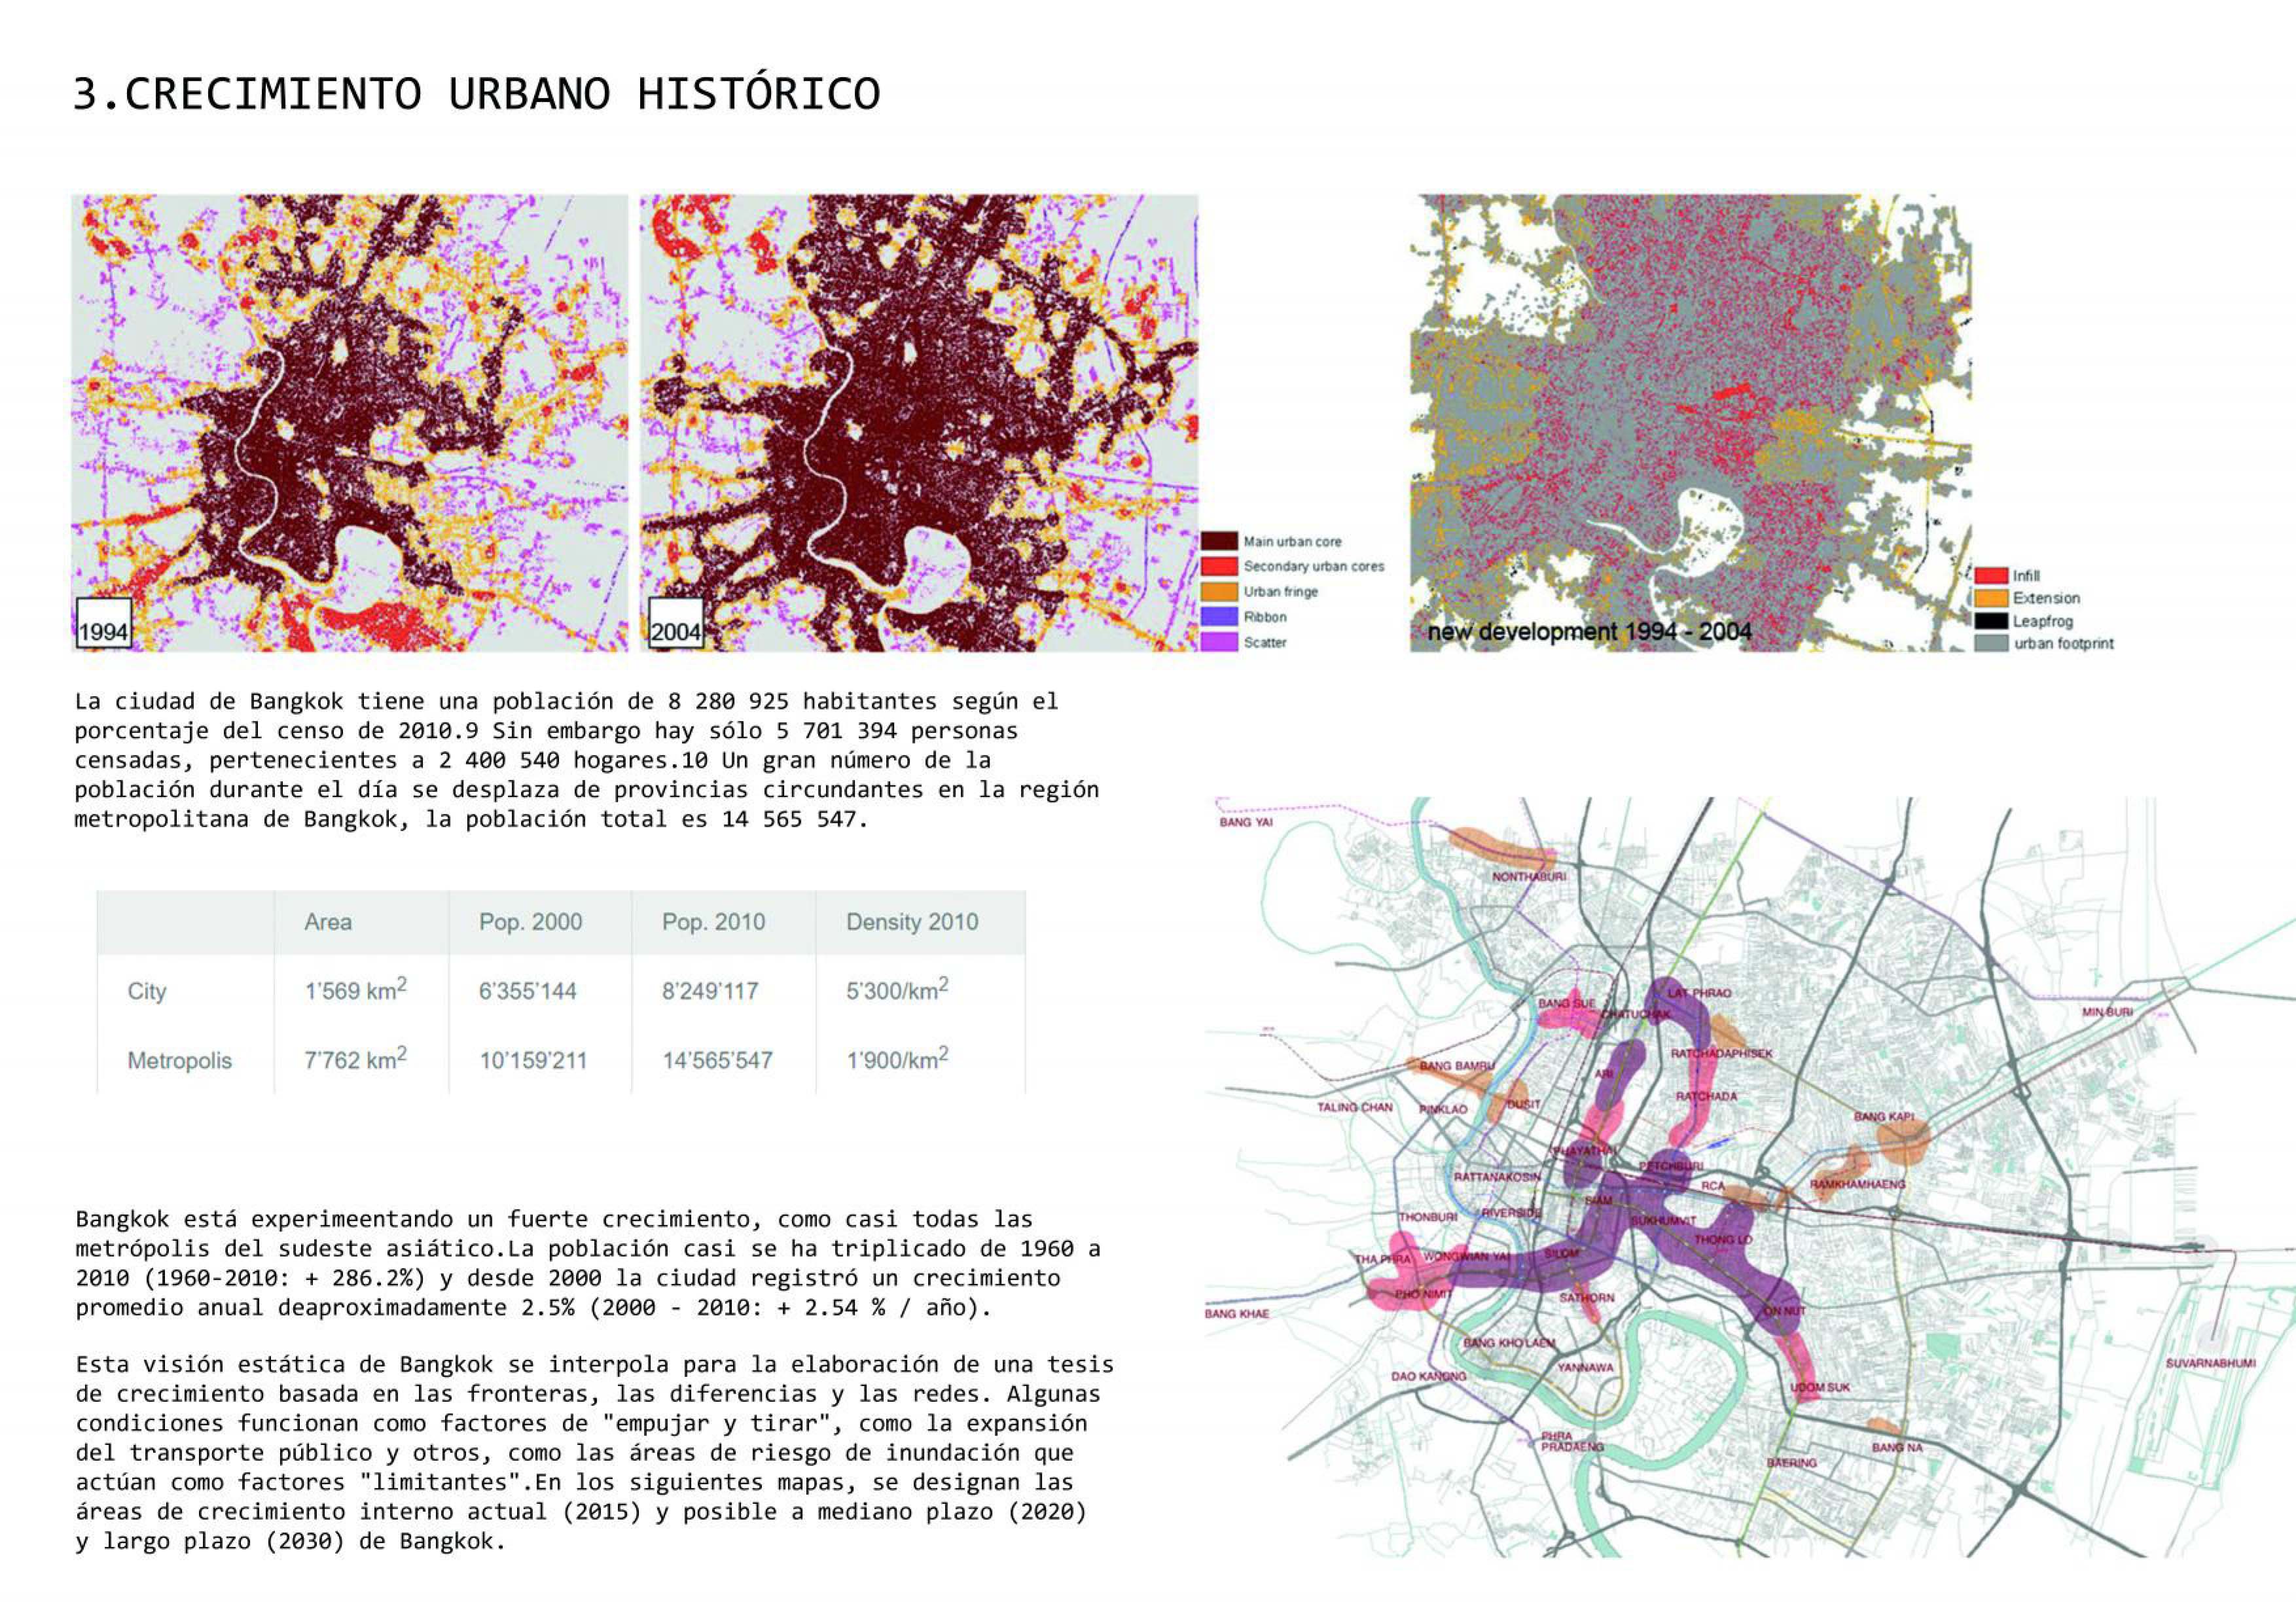Image resolution: width=2296 pixels, height=1623 pixels.
Task: Click the Pop. 2000 column header
Action: click(530, 922)
